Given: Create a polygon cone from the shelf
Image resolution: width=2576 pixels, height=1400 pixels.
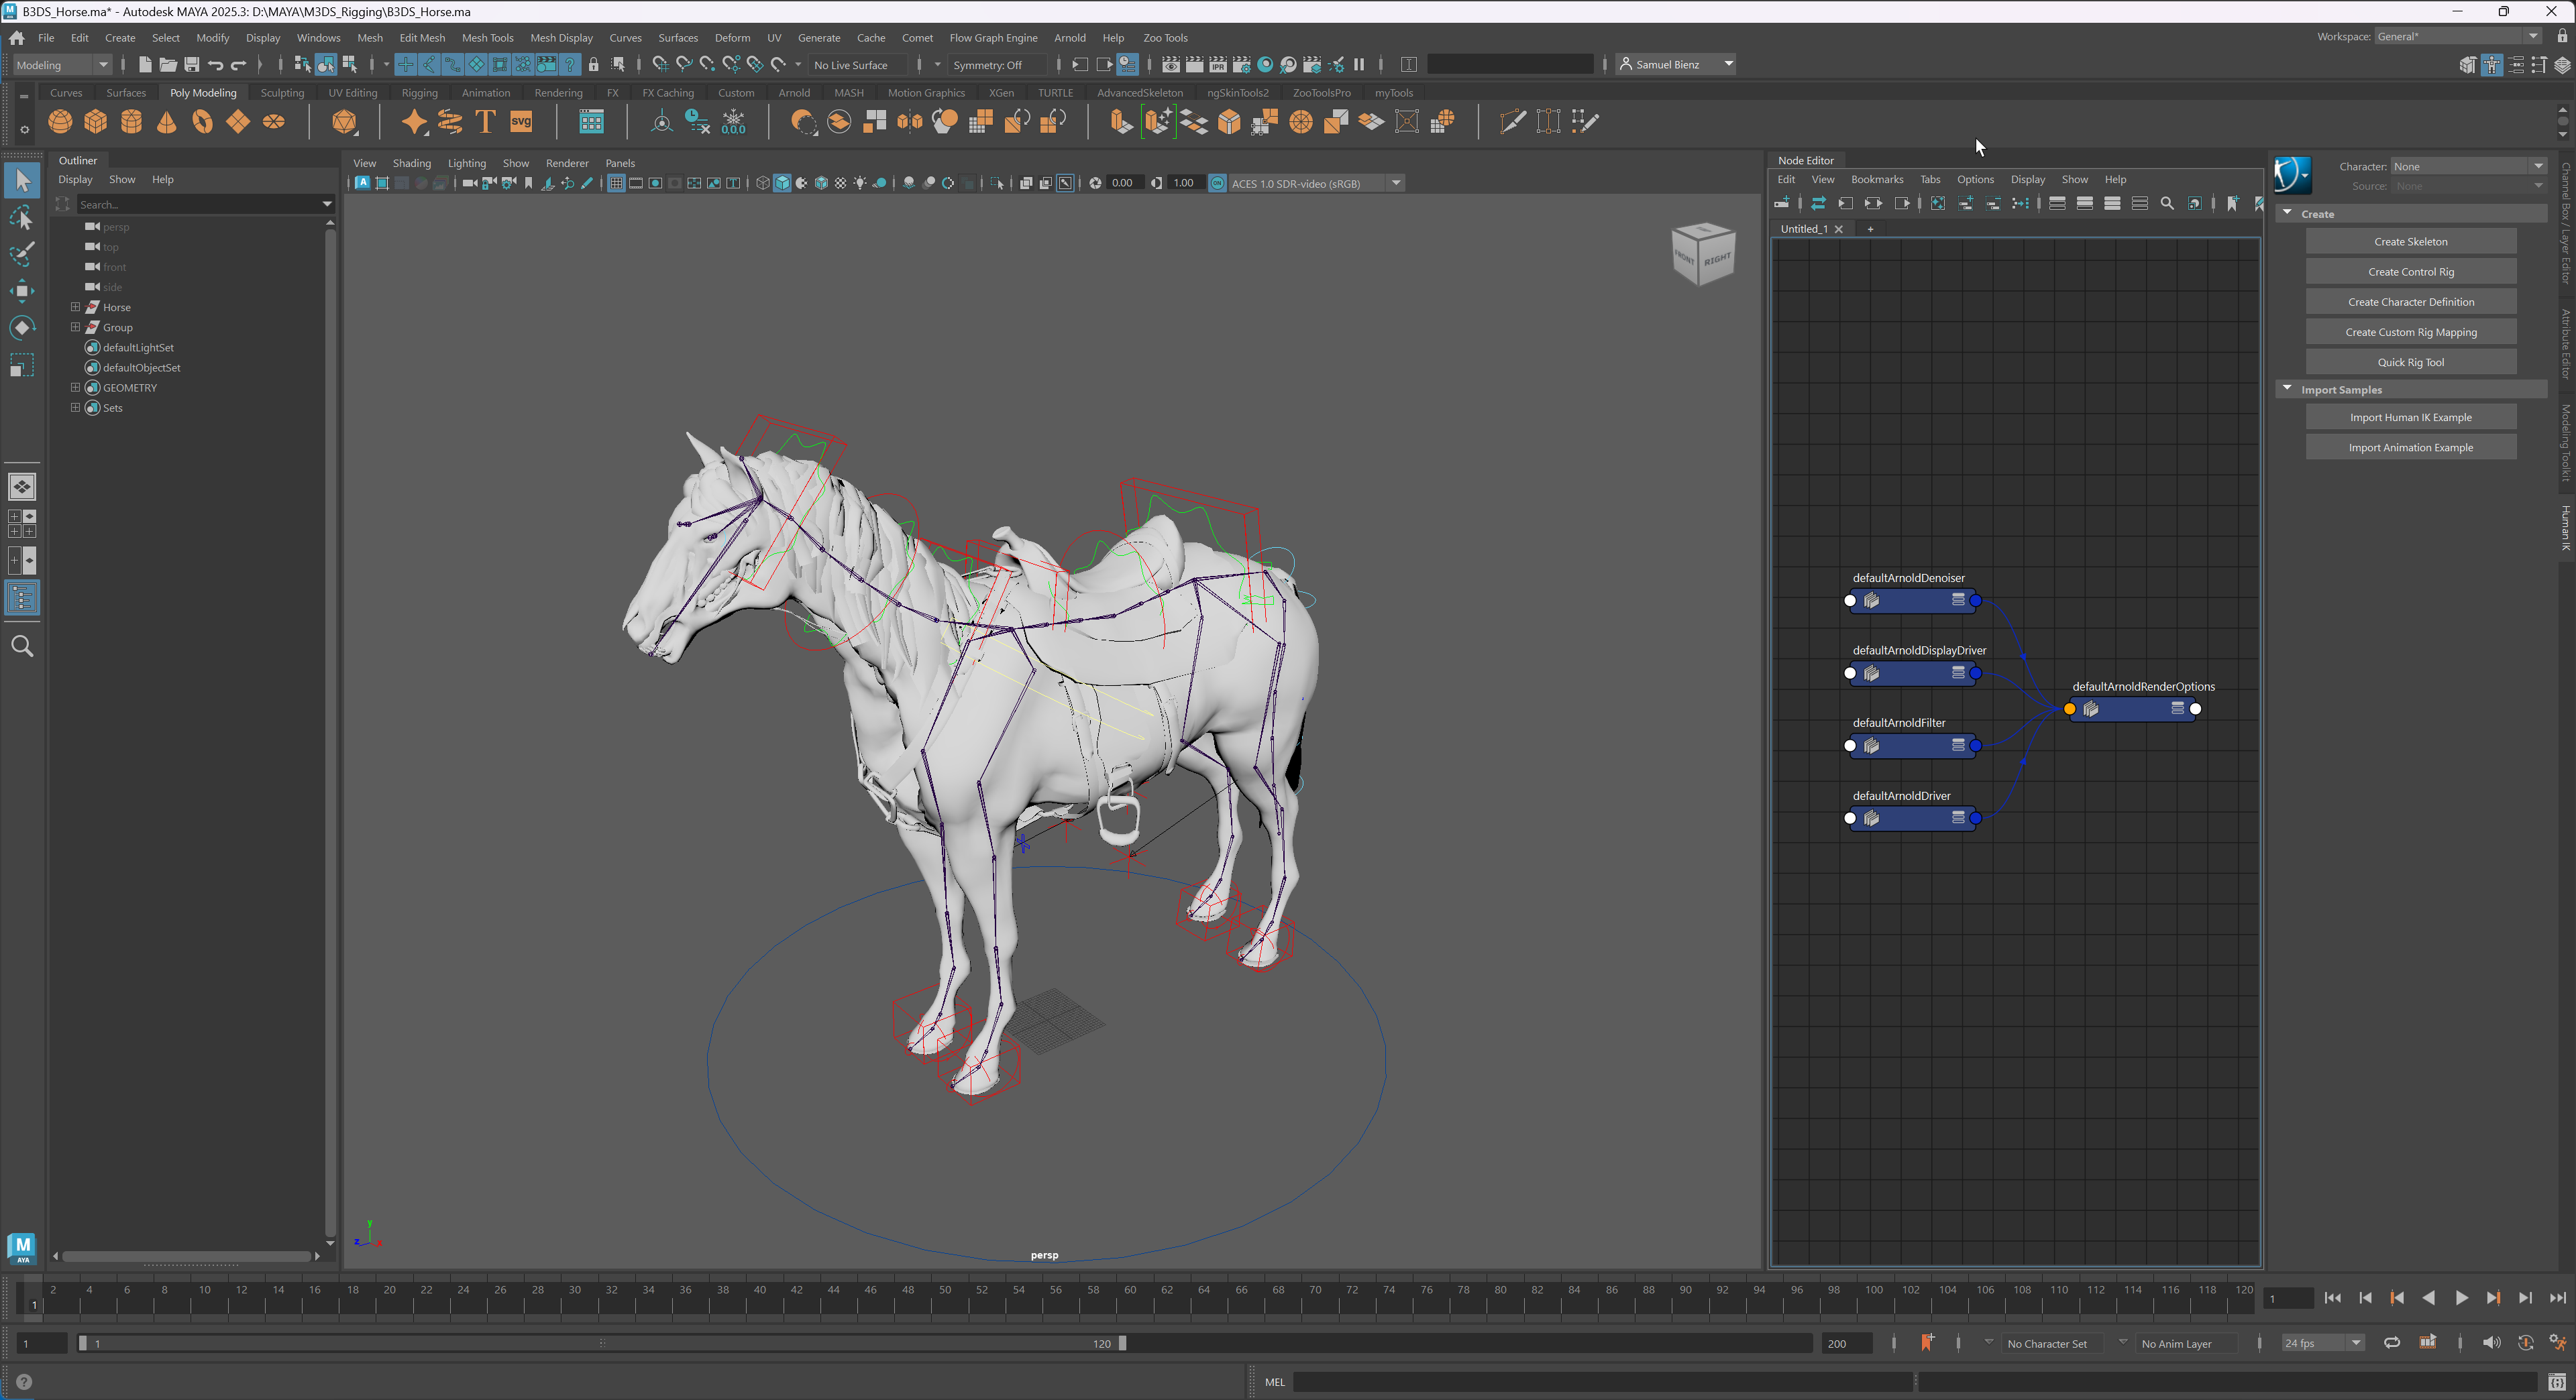Looking at the screenshot, I should [167, 122].
